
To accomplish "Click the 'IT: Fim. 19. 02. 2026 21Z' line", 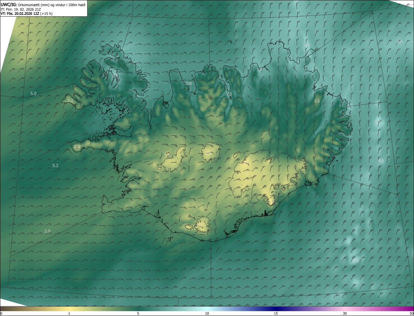I will [20, 9].
